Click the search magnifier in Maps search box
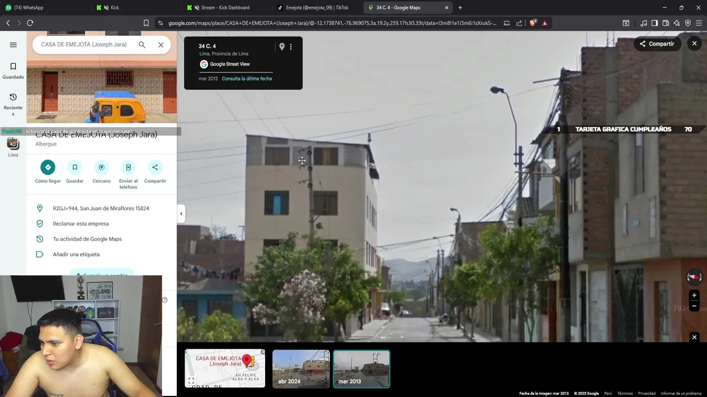Viewport: 707px width, 397px height. pos(142,45)
